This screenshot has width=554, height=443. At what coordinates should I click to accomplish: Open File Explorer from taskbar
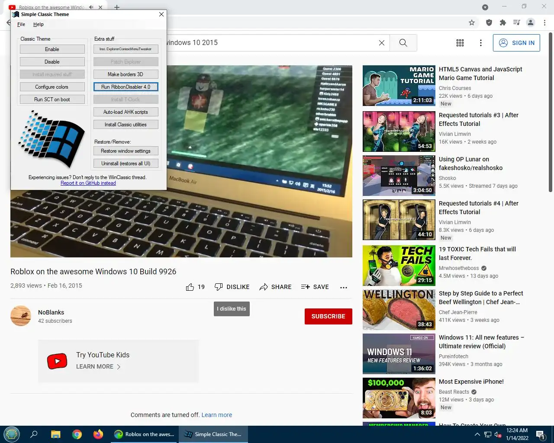click(x=55, y=434)
